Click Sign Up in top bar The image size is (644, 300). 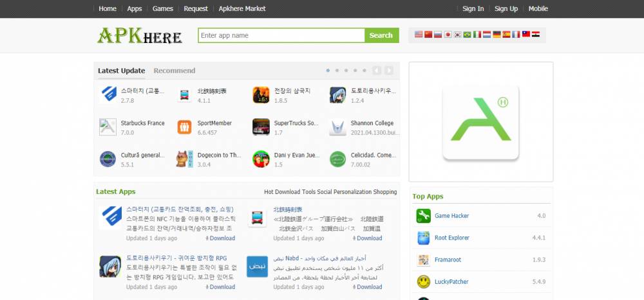[506, 8]
